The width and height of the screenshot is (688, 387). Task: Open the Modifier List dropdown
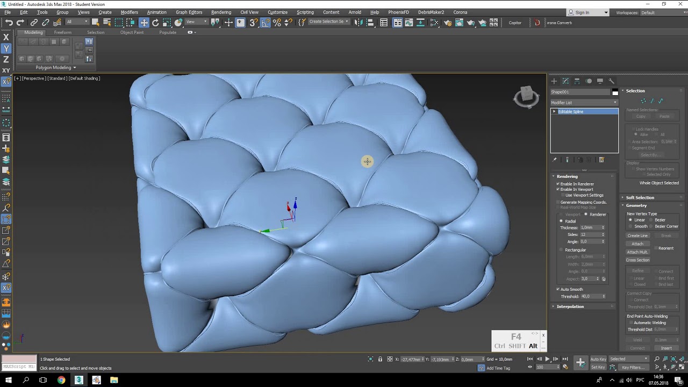click(584, 102)
